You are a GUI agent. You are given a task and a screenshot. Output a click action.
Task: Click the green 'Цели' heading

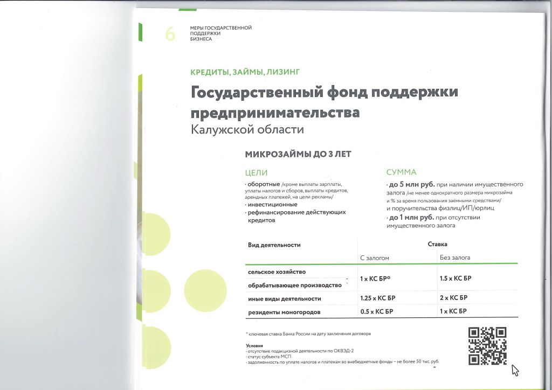[x=256, y=172]
